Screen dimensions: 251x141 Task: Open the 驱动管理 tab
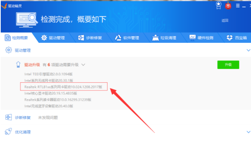[53, 38]
